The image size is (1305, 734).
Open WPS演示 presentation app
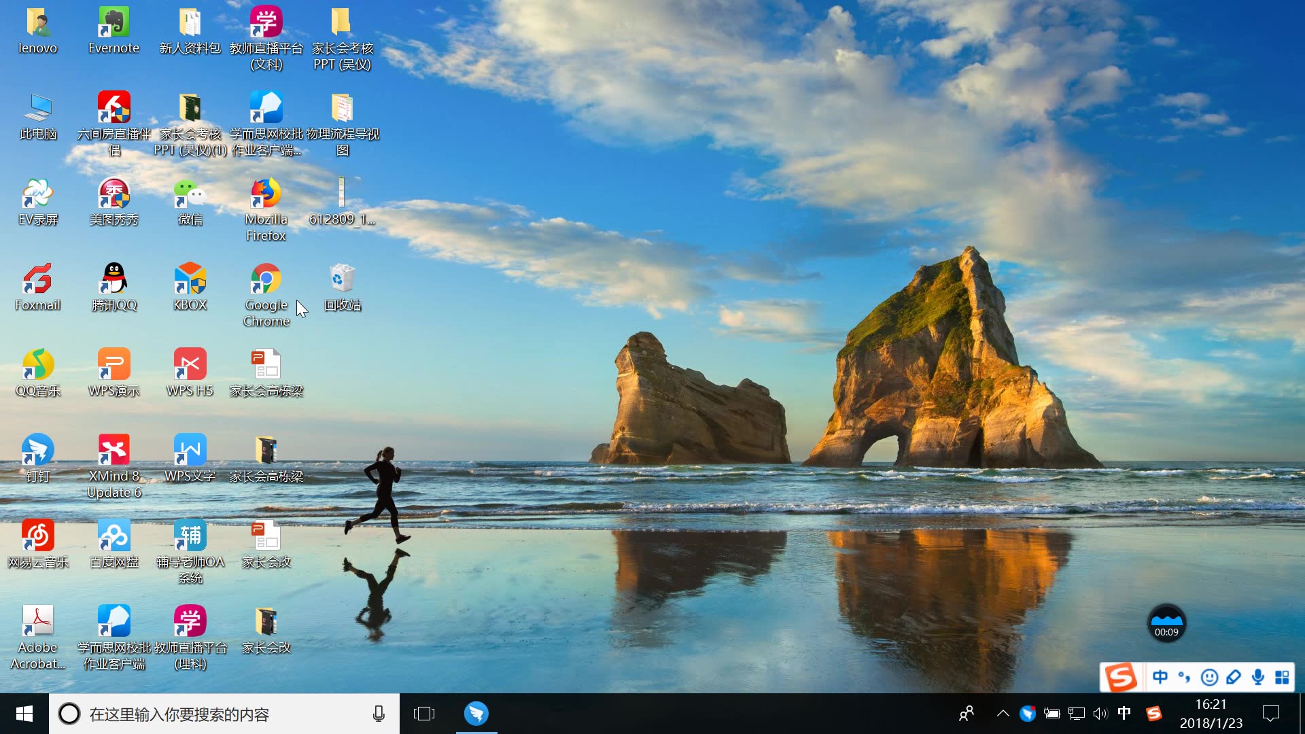coord(114,373)
